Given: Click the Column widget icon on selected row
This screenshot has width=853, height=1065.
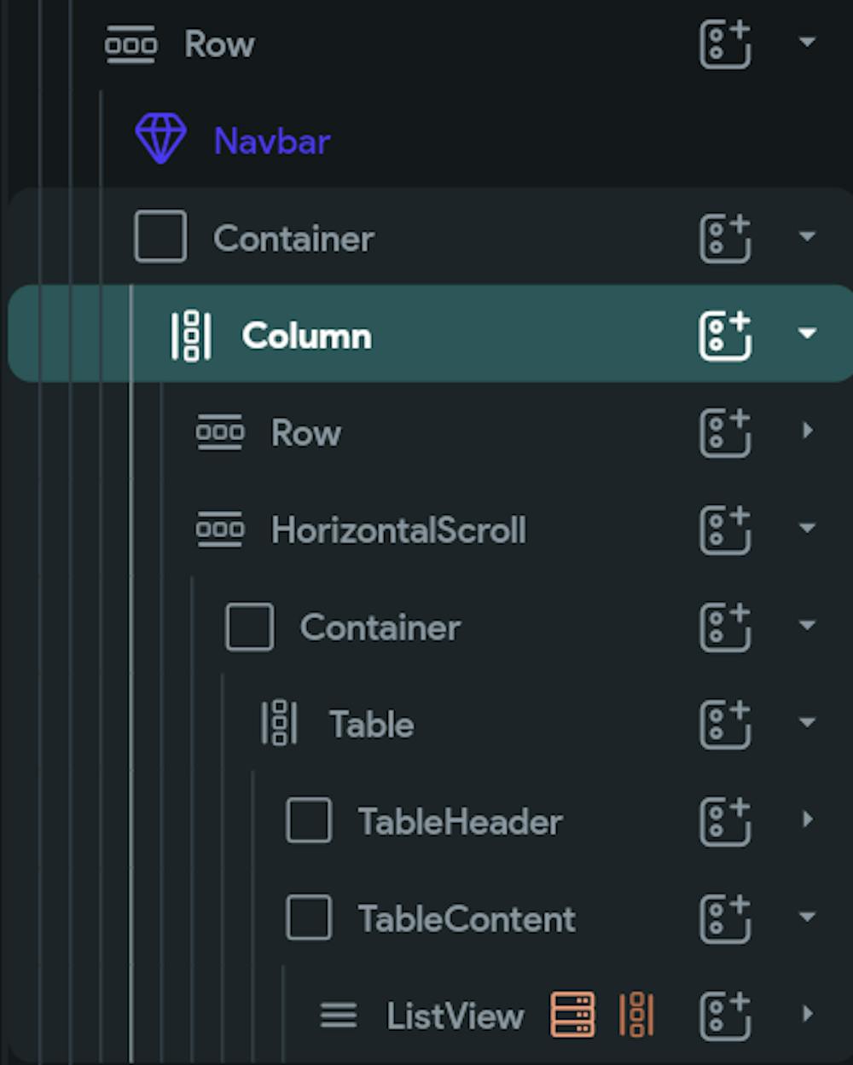Looking at the screenshot, I should click(x=191, y=335).
